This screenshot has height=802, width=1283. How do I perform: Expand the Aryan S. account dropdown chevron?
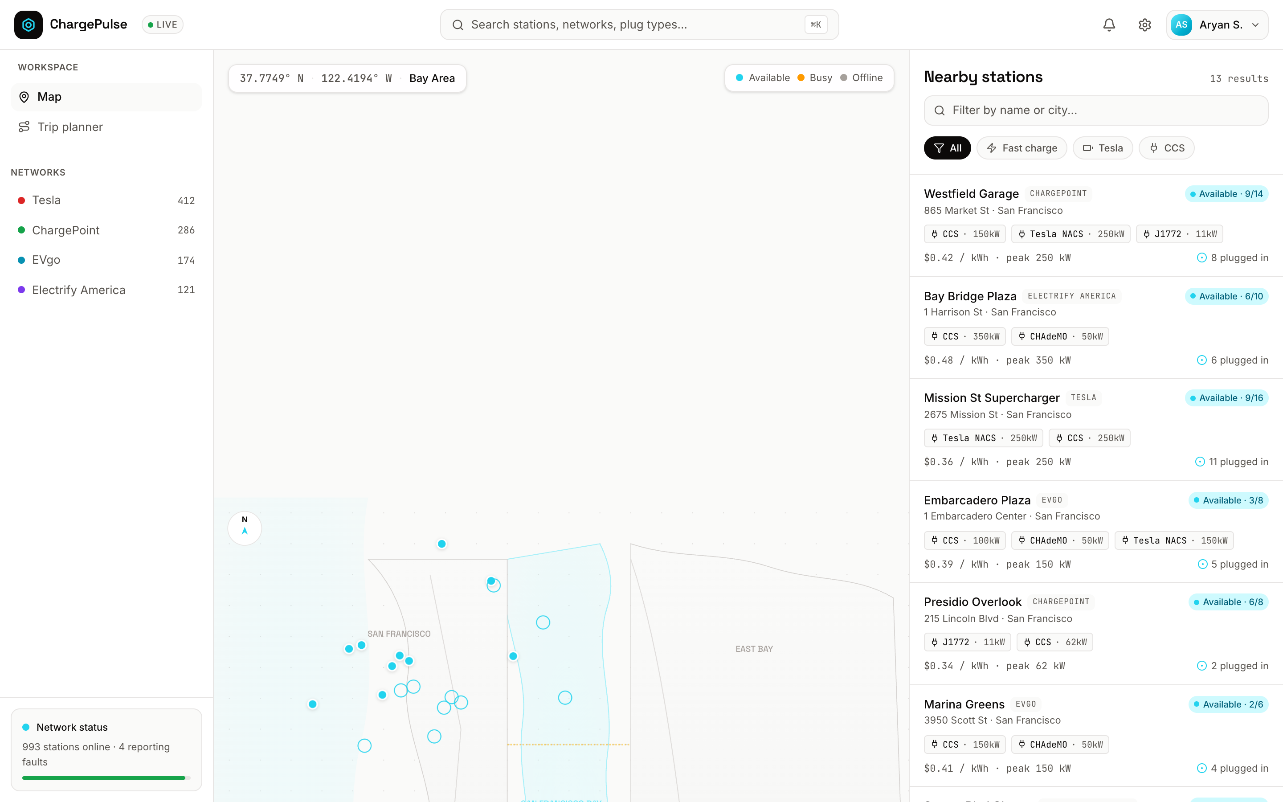tap(1255, 25)
